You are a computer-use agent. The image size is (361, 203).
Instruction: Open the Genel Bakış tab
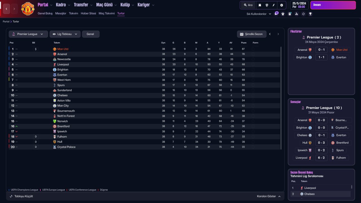coord(45,13)
